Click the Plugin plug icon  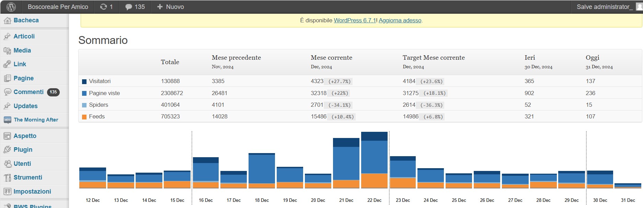pyautogui.click(x=7, y=150)
